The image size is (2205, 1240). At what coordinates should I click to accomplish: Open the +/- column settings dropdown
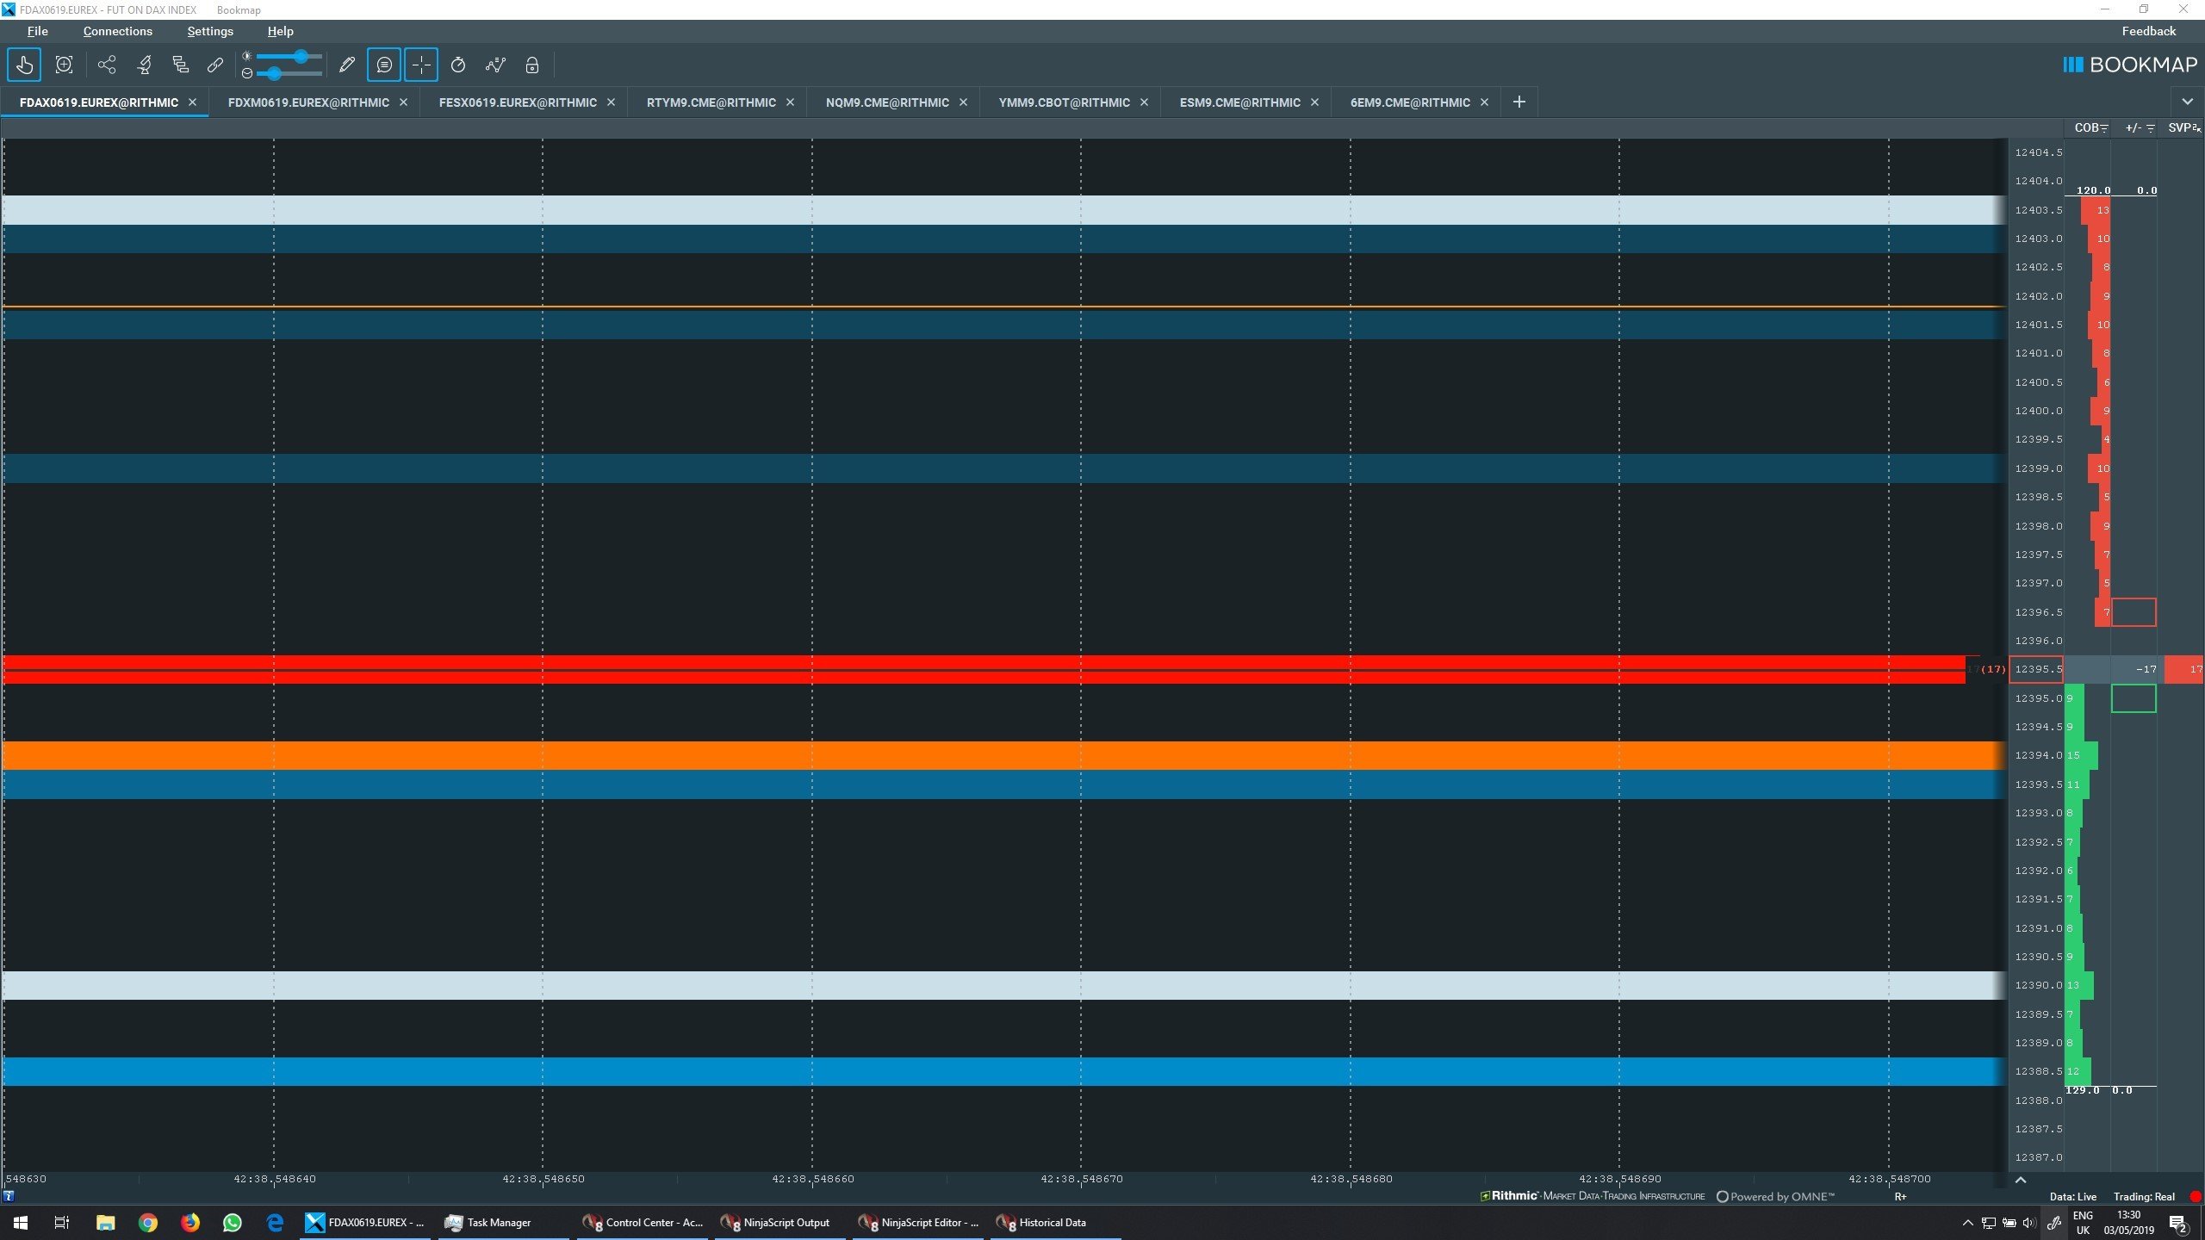2150,128
